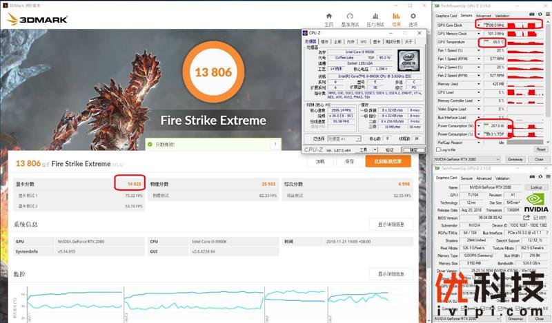
Task: Click the screenshot camera icon in GPU-Z Graphics Card window
Action: pyautogui.click(x=531, y=177)
